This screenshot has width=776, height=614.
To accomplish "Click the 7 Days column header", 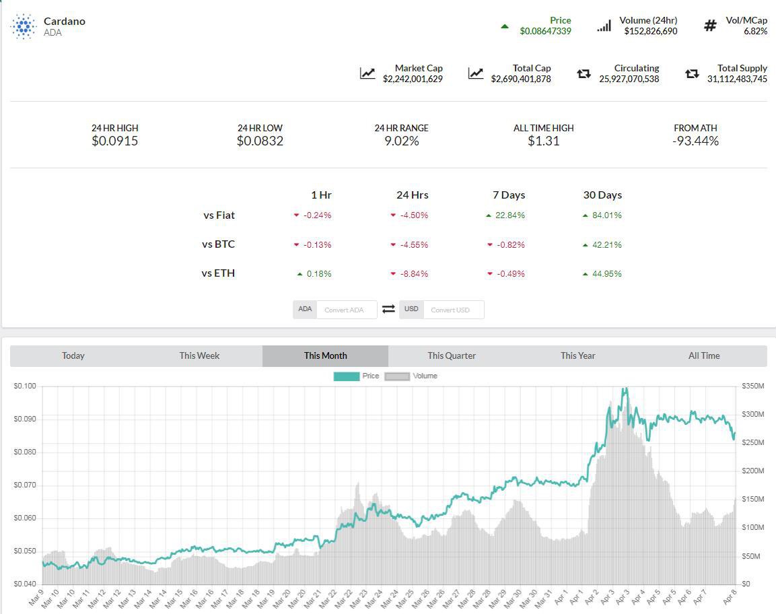I will coord(509,195).
